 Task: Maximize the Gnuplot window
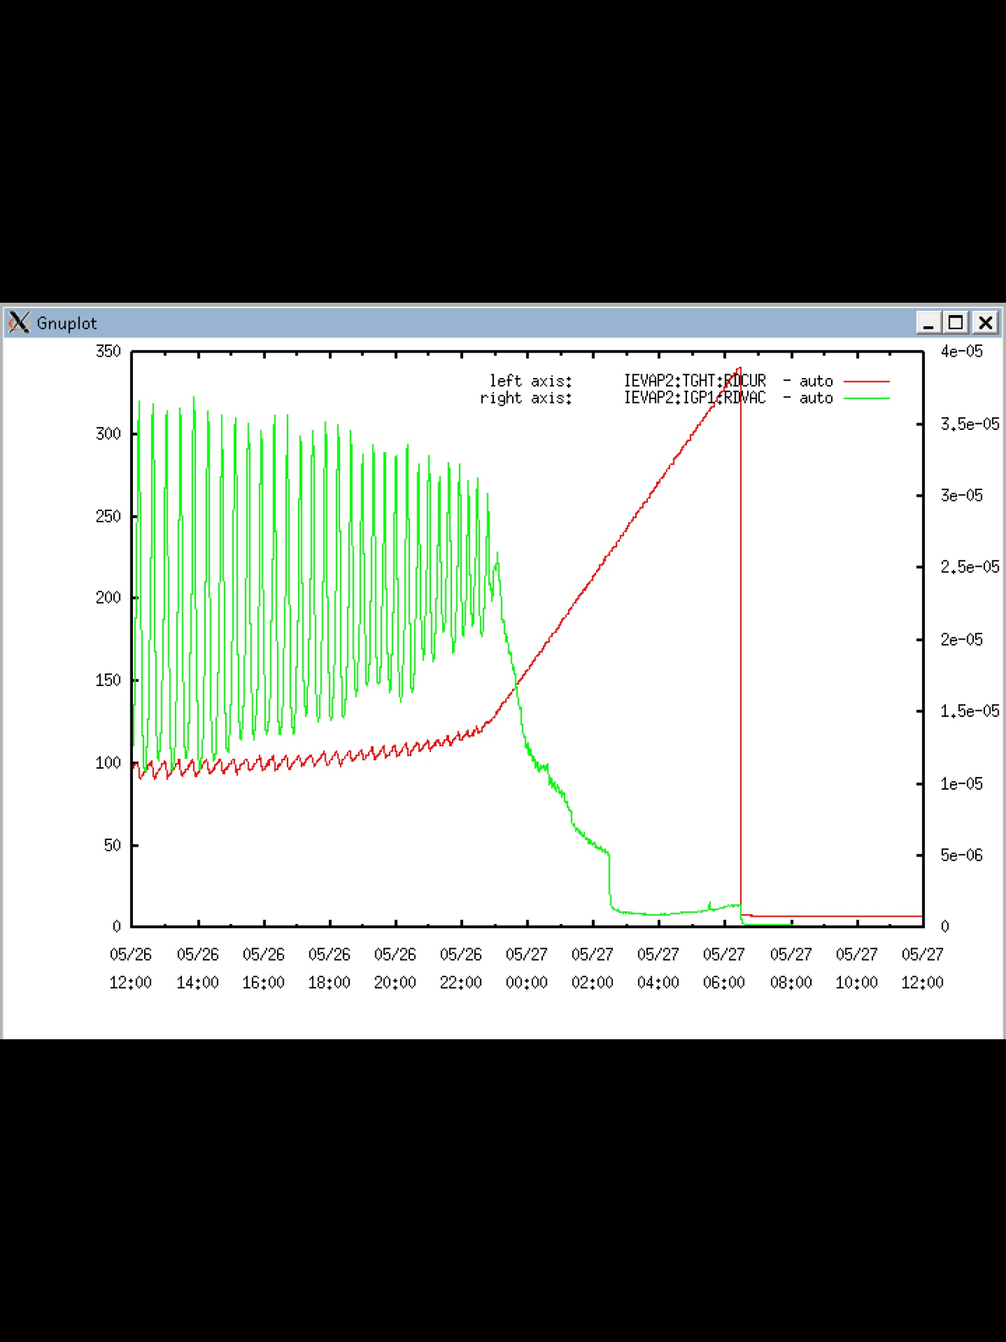[x=956, y=322]
